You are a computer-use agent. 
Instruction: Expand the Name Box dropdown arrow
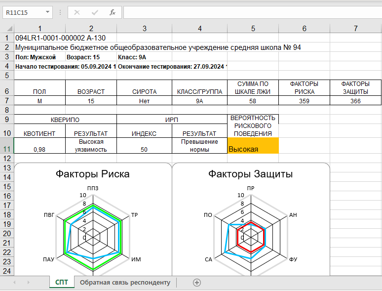point(47,12)
